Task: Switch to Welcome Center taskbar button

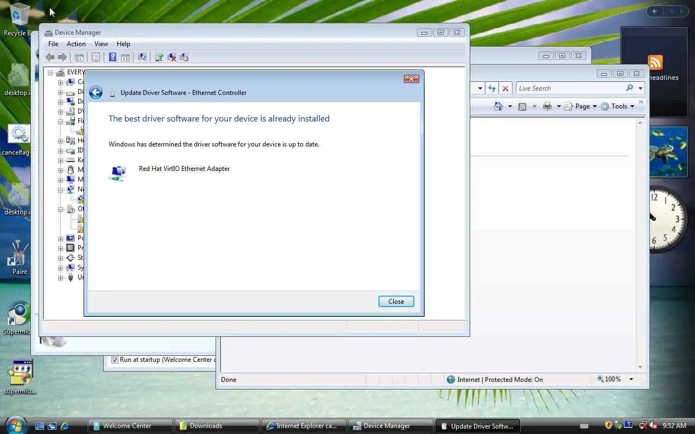Action: [130, 426]
